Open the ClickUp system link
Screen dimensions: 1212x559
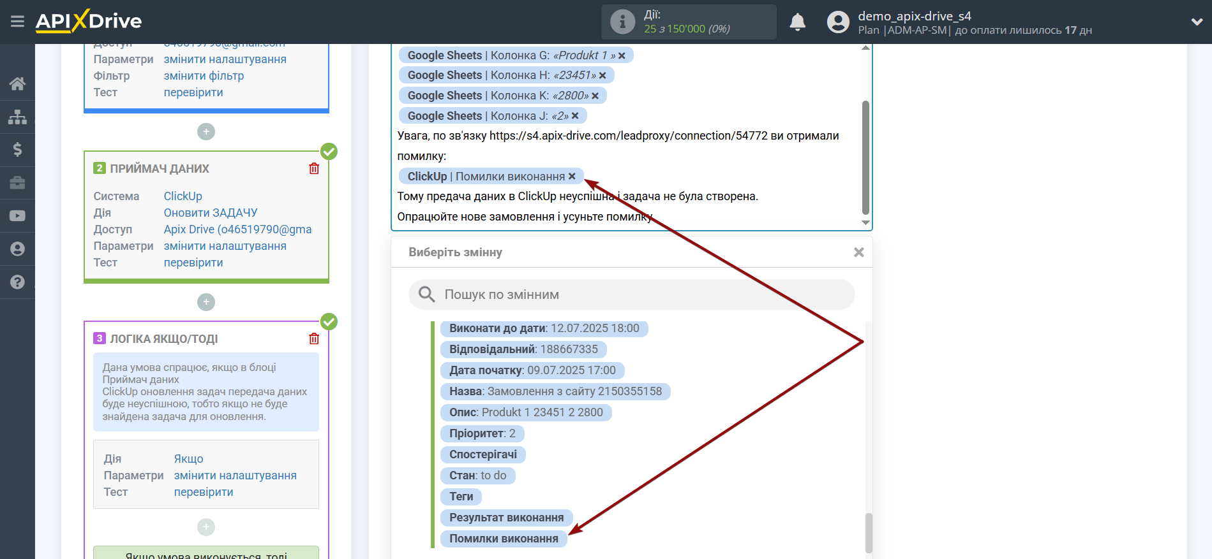pos(183,196)
